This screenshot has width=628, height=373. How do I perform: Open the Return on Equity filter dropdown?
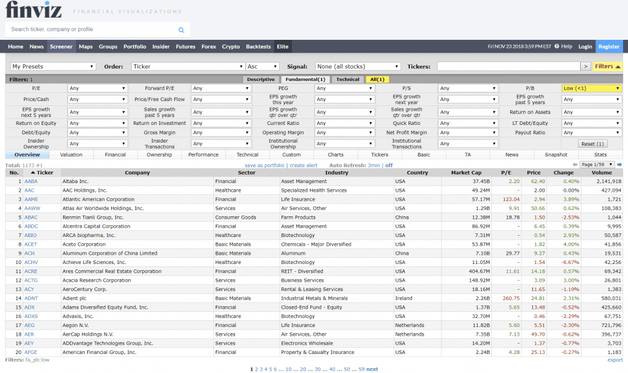[98, 124]
